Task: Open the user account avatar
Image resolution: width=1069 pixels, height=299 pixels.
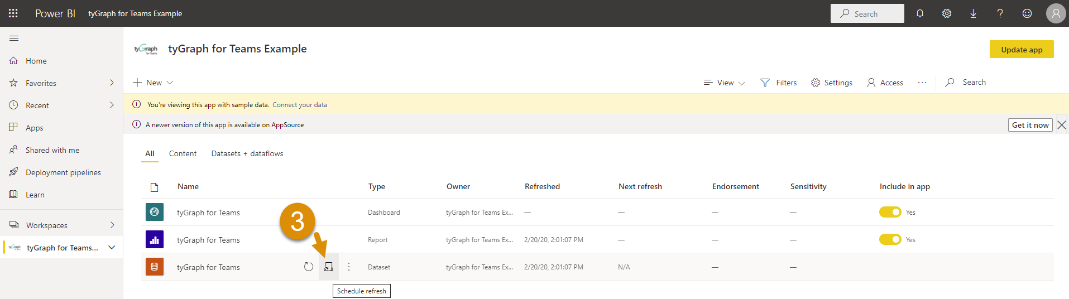Action: click(x=1056, y=13)
